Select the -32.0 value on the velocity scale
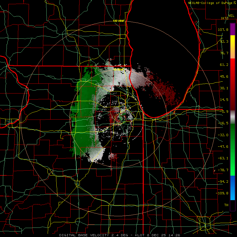 pos(223,135)
